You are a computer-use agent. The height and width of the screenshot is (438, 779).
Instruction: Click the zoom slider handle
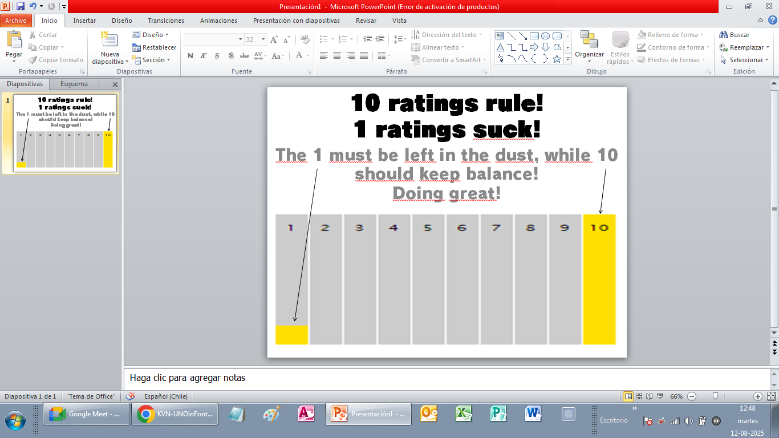point(715,396)
